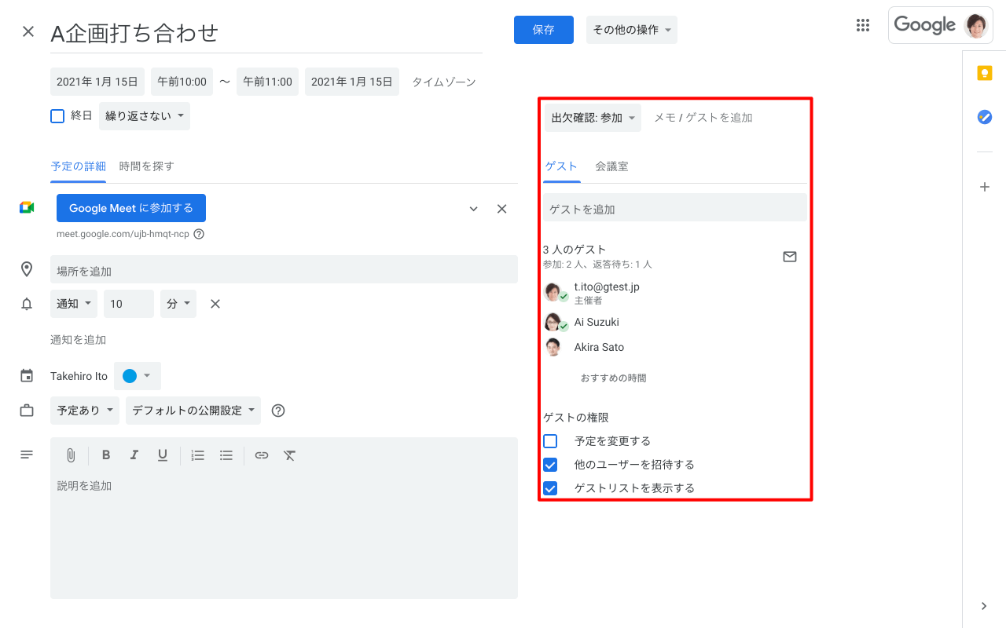Image resolution: width=1006 pixels, height=628 pixels.
Task: Remove the 10 minute notification
Action: click(x=215, y=304)
